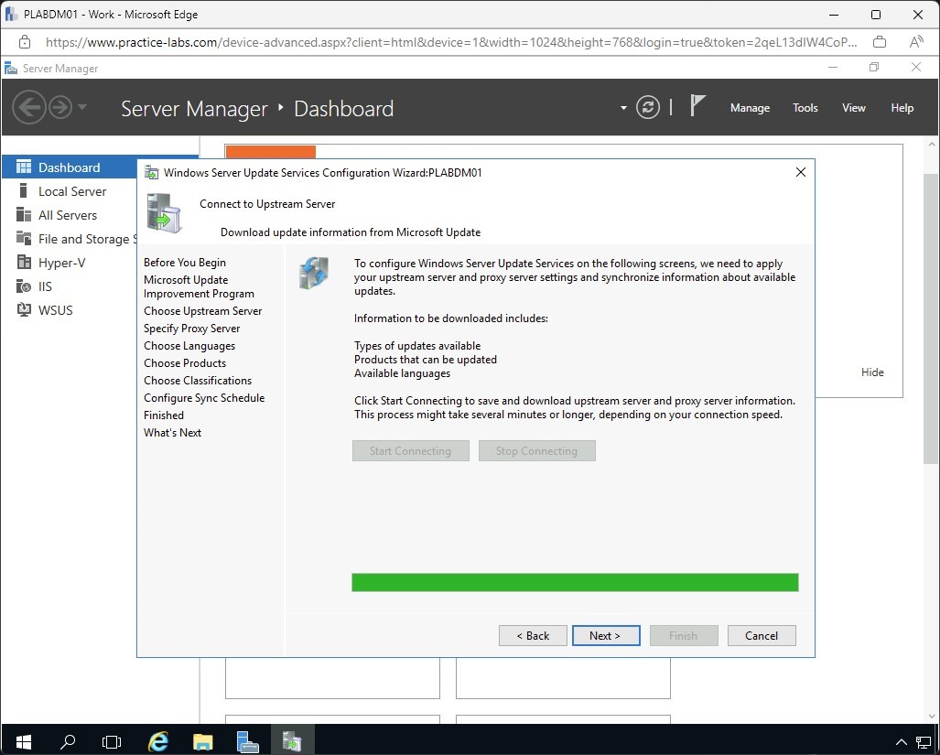The height and width of the screenshot is (755, 940).
Task: Expand the navigation history dropdown arrow
Action: pyautogui.click(x=82, y=107)
